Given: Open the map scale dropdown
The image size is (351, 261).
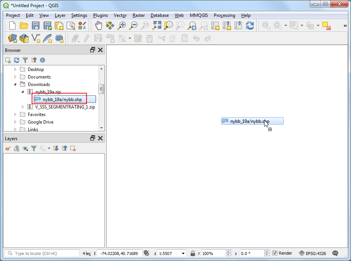Looking at the screenshot, I should (x=183, y=253).
